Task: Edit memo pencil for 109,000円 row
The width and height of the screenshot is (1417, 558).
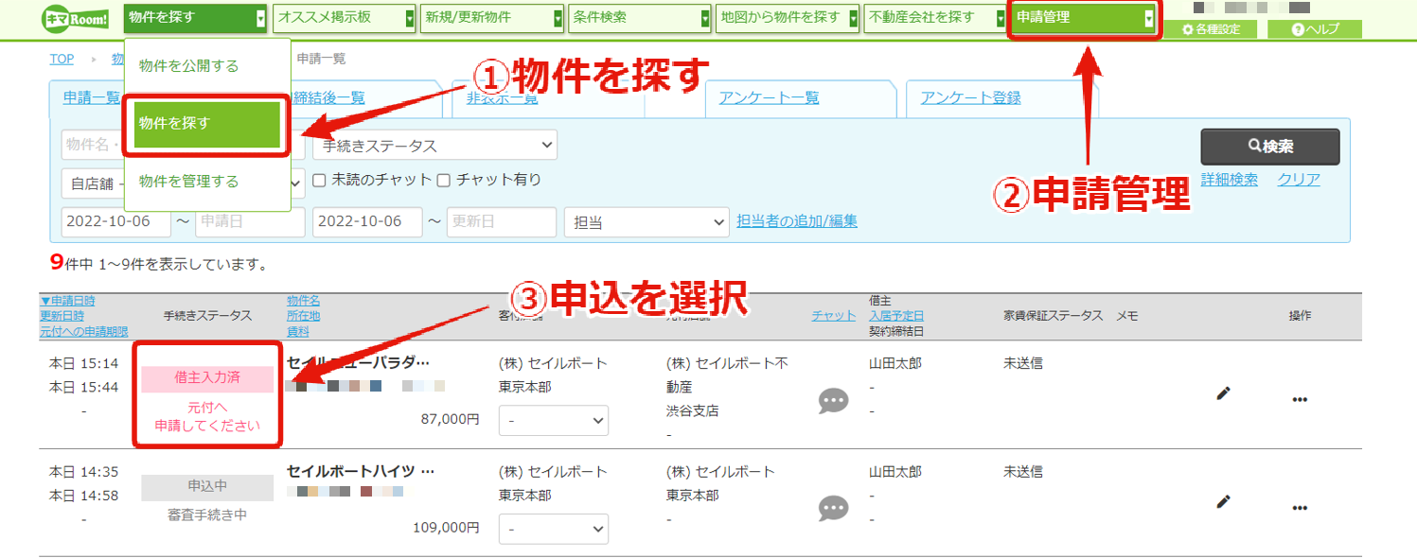Action: coord(1223,501)
